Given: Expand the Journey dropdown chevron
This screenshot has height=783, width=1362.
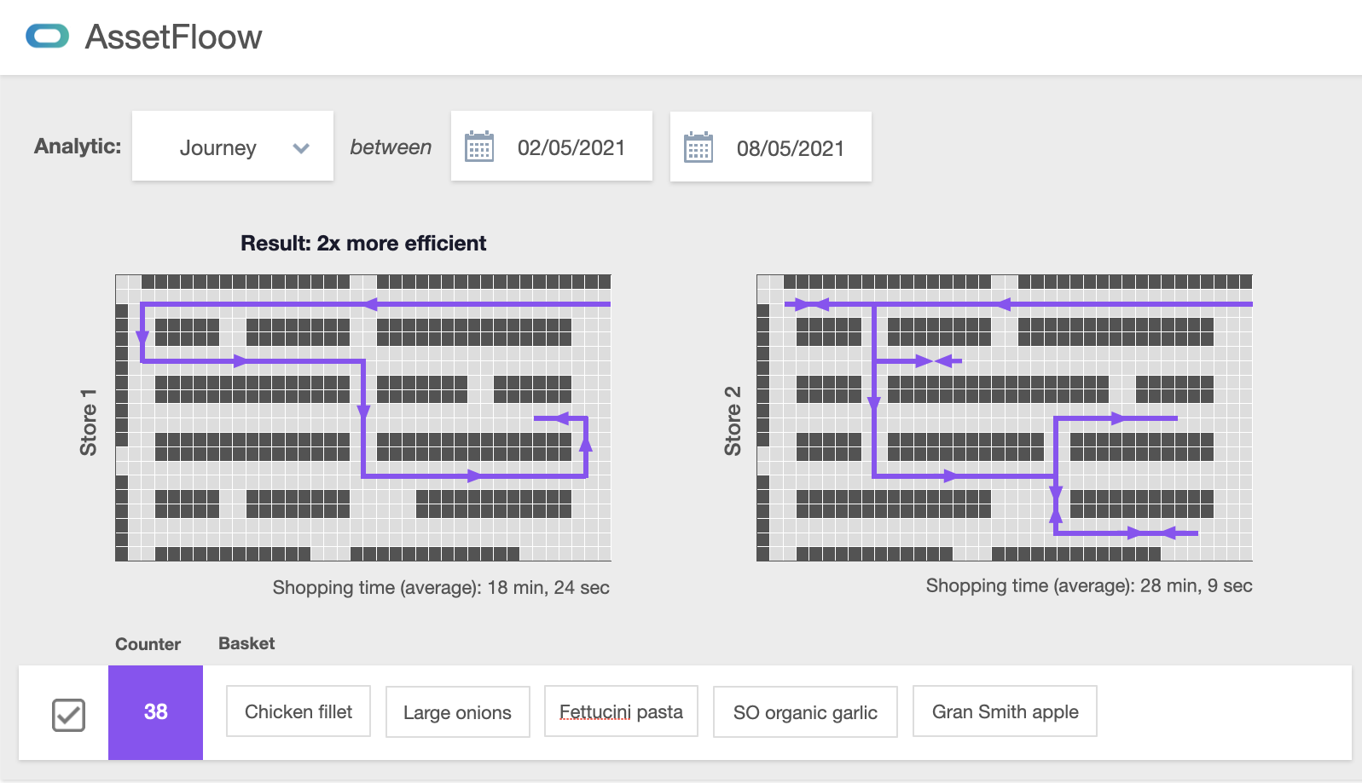Looking at the screenshot, I should coord(301,148).
